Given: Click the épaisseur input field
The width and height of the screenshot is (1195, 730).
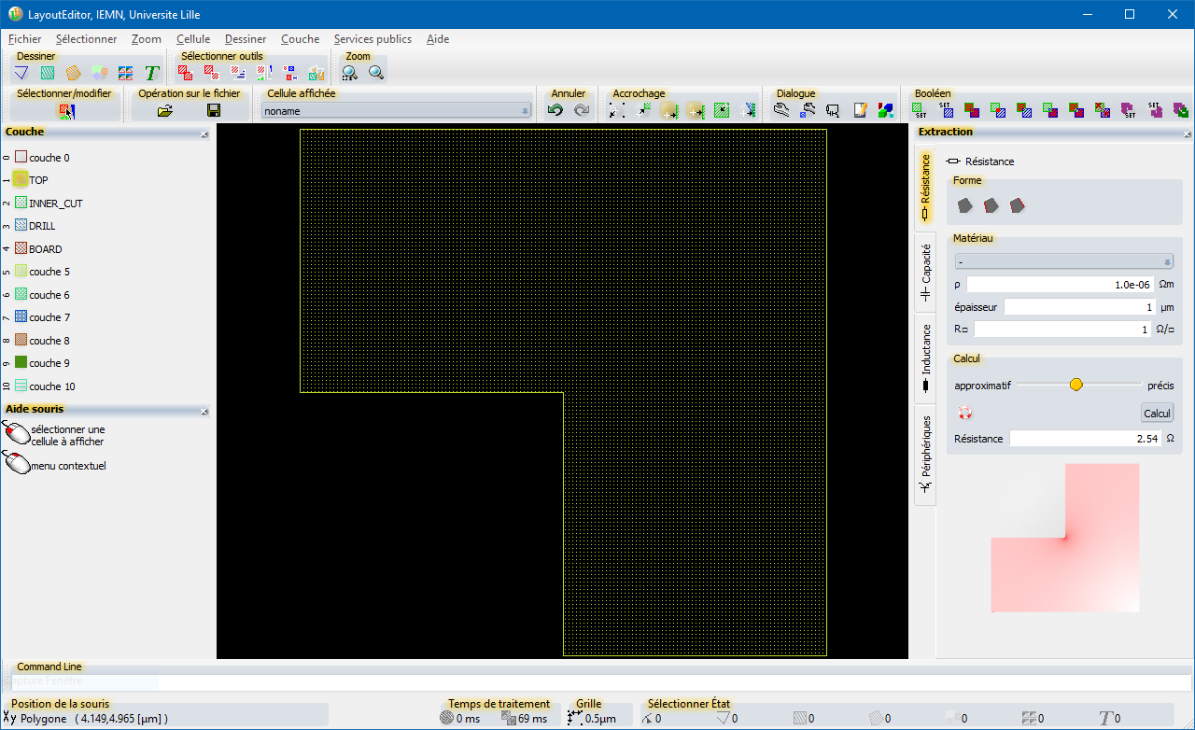Looking at the screenshot, I should point(1079,307).
